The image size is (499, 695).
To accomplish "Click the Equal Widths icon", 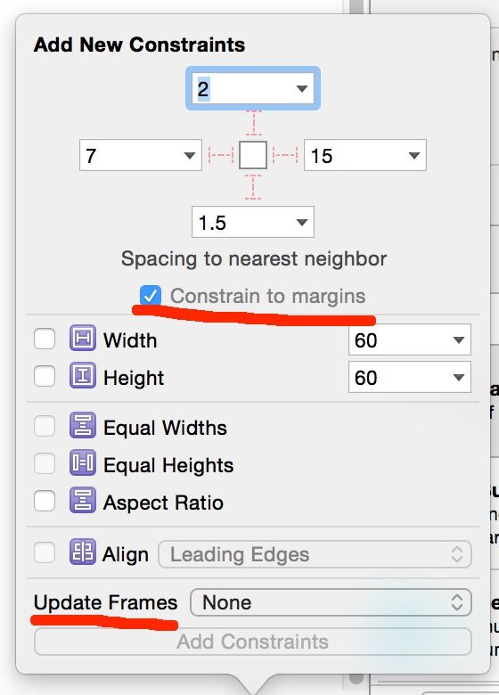I will click(x=83, y=426).
